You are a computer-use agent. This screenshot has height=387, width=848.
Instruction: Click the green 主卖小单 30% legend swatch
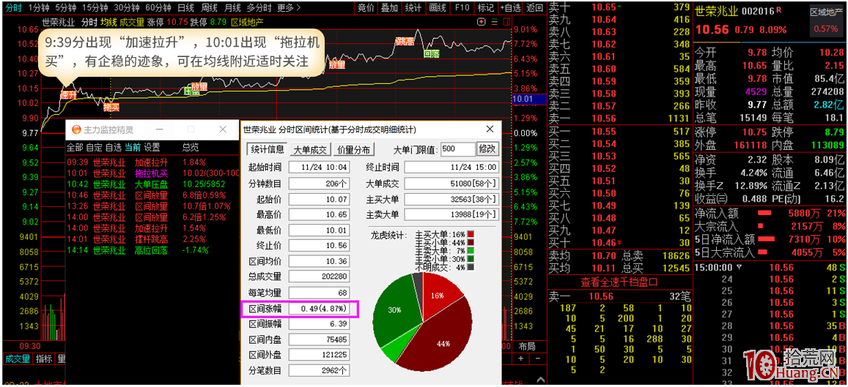point(471,258)
